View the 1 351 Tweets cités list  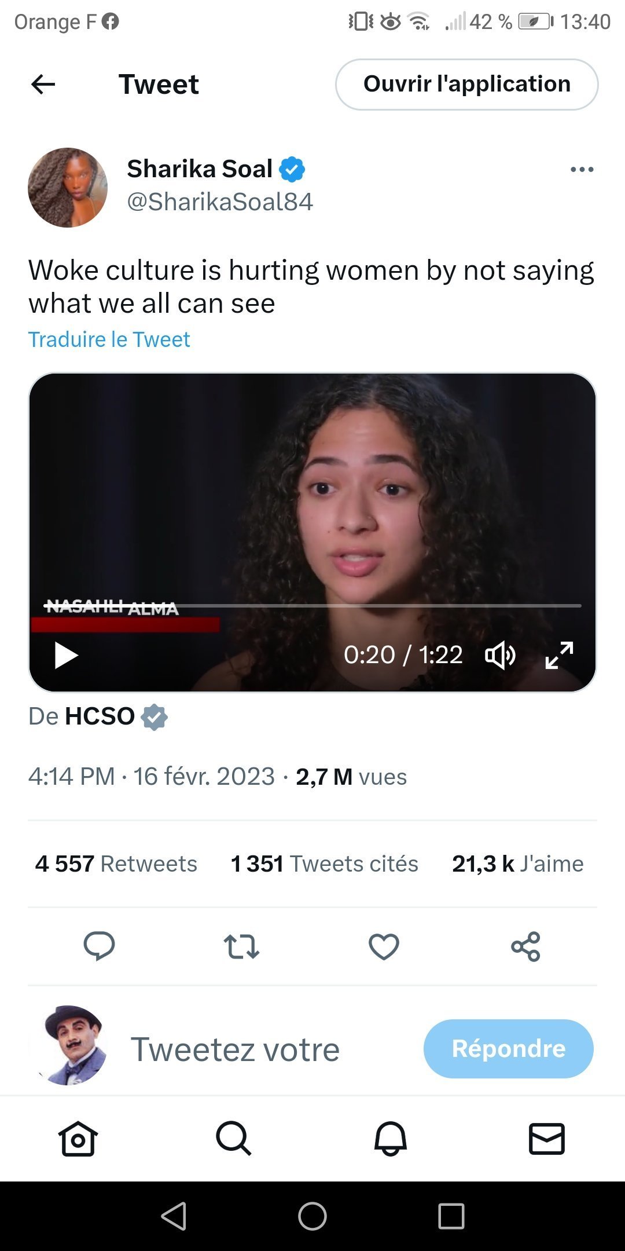tap(324, 864)
